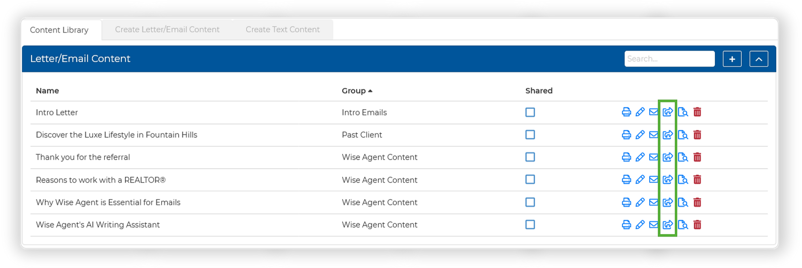Switch to Create Letter/Email Content tab

(167, 29)
